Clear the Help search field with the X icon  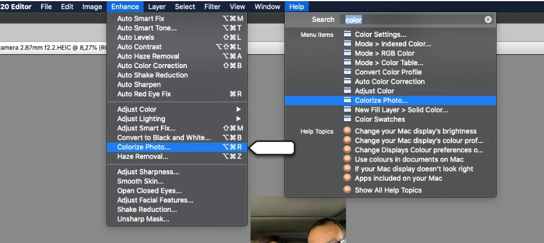(488, 20)
